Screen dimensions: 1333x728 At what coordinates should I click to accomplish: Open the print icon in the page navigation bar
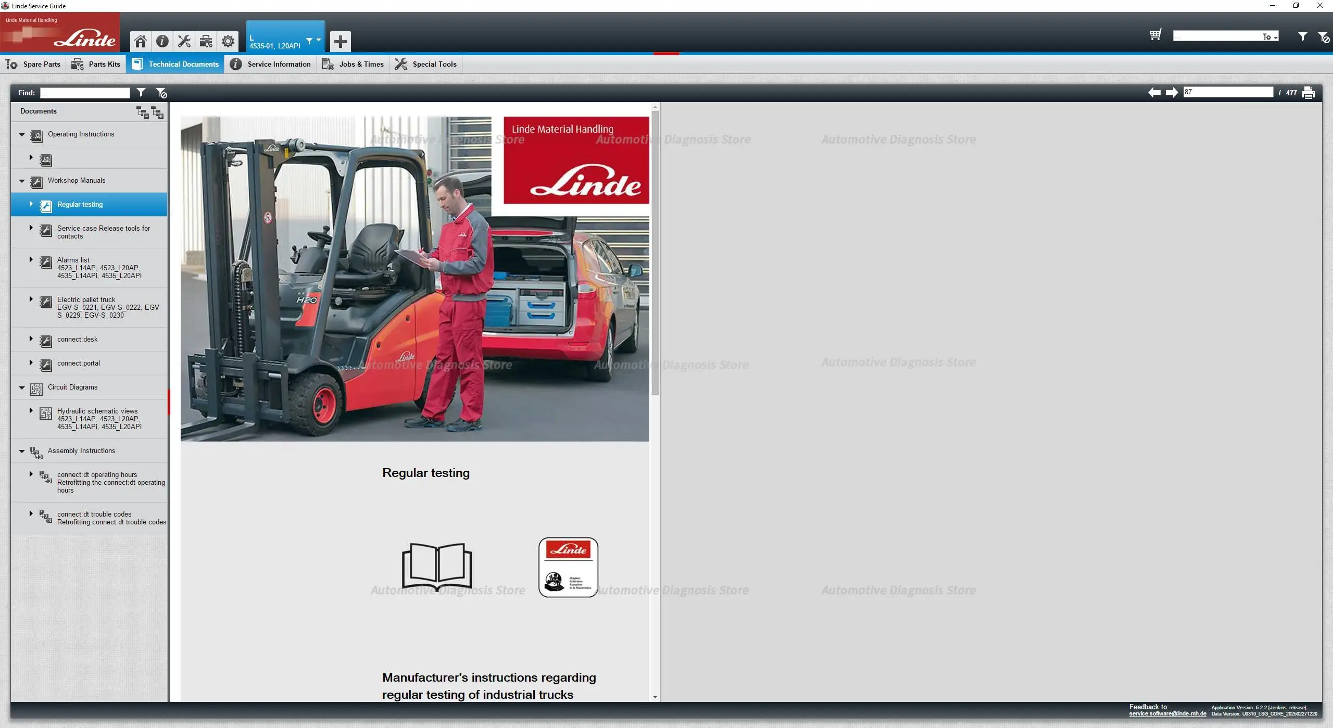click(1309, 92)
